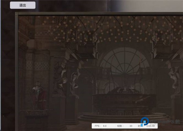Viewport: 183px width, 131px height.
Task: Click the frame count value 30
Action: tap(131, 125)
